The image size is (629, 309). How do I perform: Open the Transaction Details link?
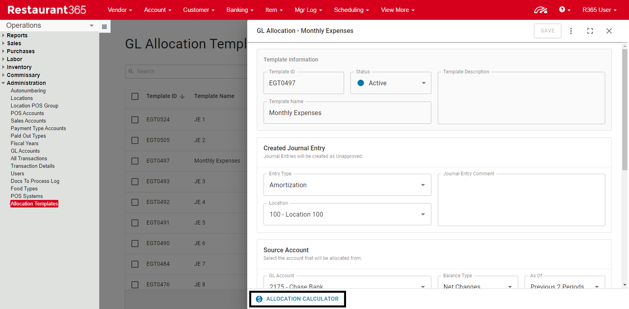[33, 166]
